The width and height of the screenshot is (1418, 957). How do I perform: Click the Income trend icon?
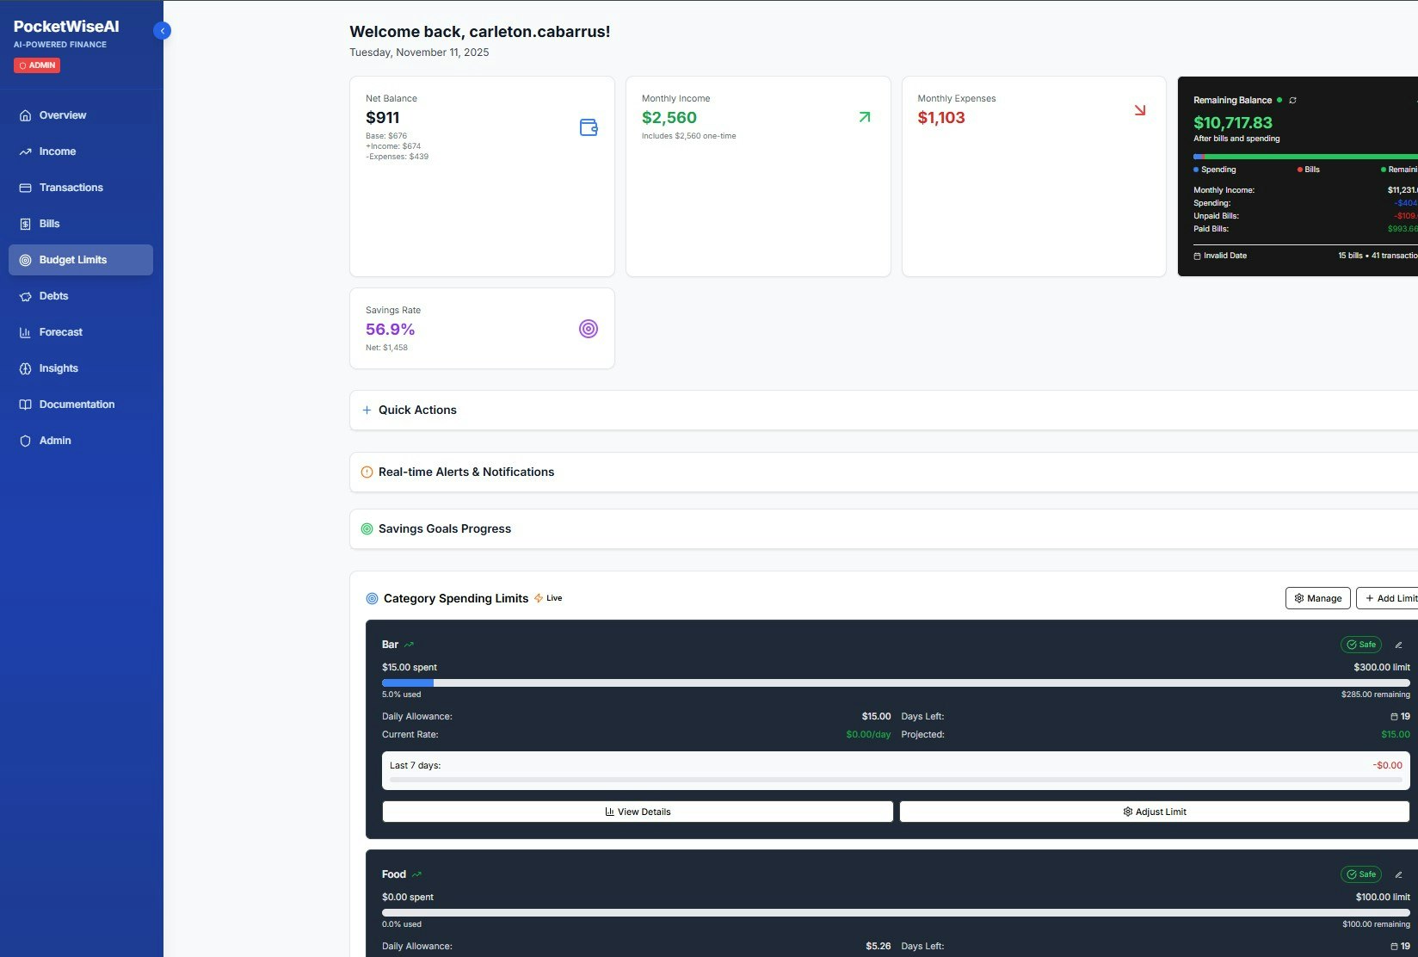[x=25, y=151]
